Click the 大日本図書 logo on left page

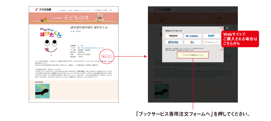43,10
